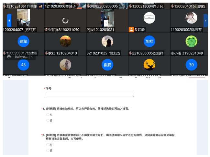This screenshot has width=210, height=157.
Task: Select 对 for question 1
Action: coord(48,114)
